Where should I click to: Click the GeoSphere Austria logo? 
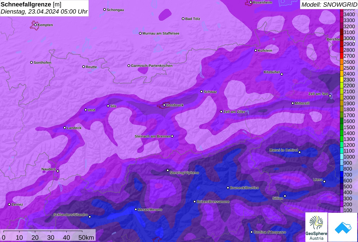[316, 227]
